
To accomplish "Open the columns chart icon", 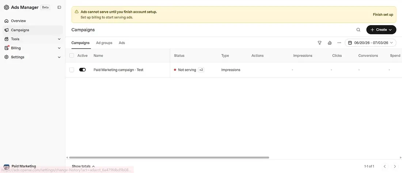I will (330, 43).
